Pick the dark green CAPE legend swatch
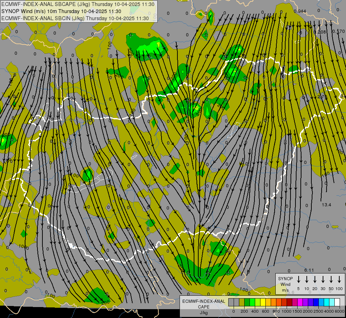This screenshot has width=346, height=318. (247, 302)
